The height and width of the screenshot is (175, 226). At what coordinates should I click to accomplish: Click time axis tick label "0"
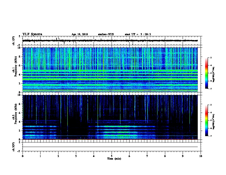coord(23,156)
